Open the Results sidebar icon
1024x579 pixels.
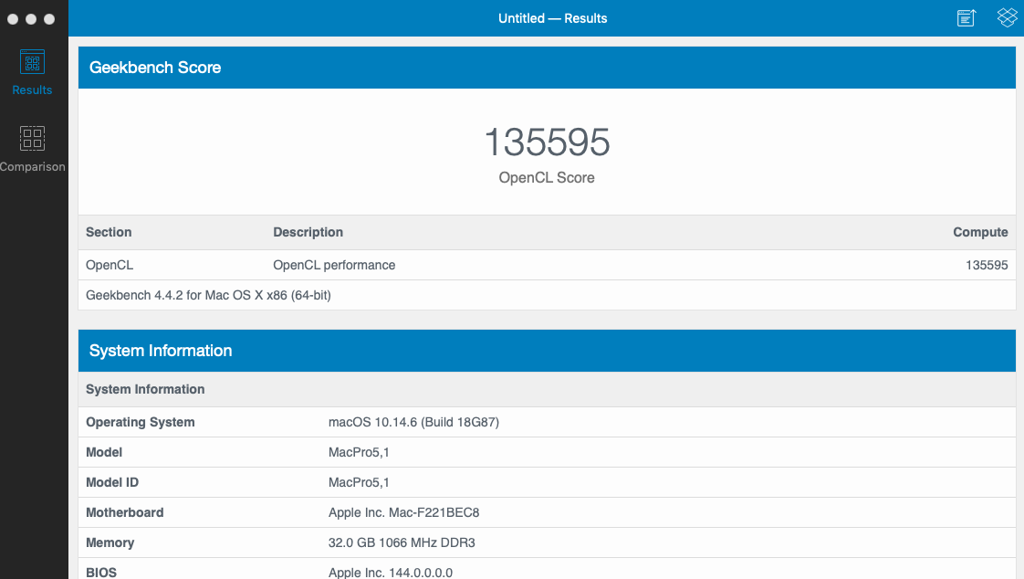tap(32, 63)
